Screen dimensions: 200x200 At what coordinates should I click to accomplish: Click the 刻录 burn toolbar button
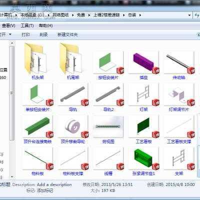click(x=43, y=34)
